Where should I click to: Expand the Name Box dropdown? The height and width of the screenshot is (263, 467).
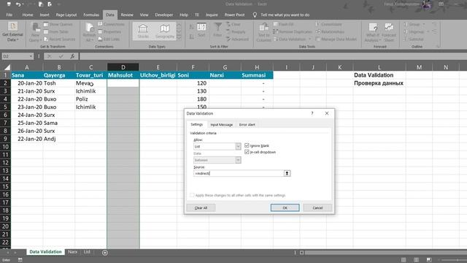click(31, 56)
